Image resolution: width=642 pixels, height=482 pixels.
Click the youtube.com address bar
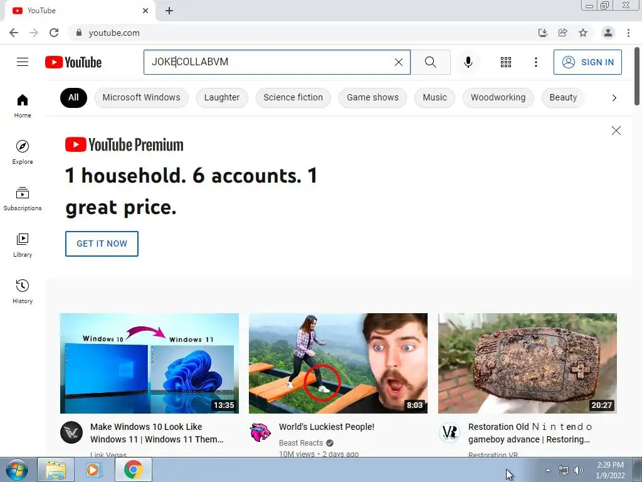tap(303, 33)
